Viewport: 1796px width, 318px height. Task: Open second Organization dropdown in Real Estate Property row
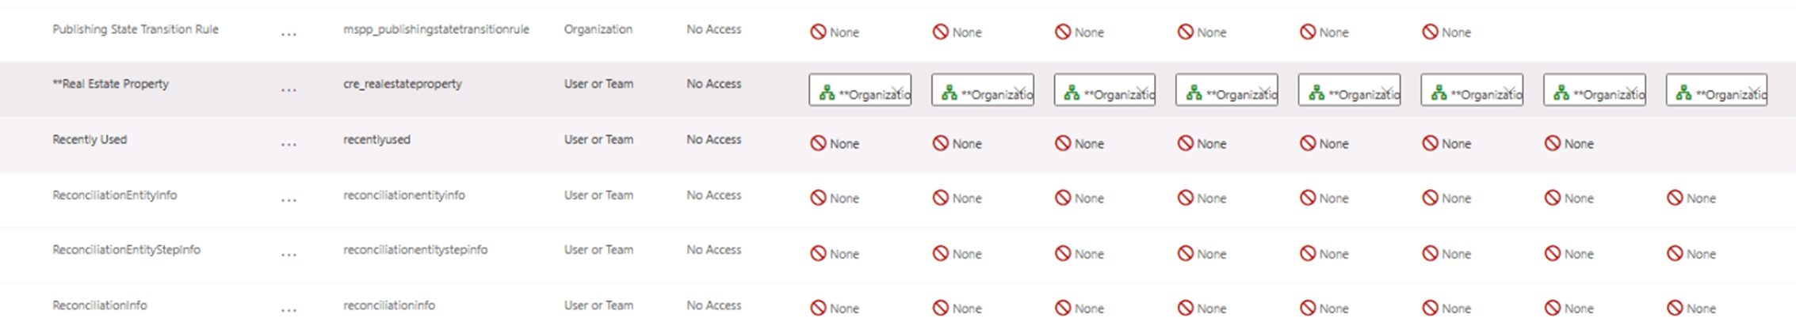(983, 90)
